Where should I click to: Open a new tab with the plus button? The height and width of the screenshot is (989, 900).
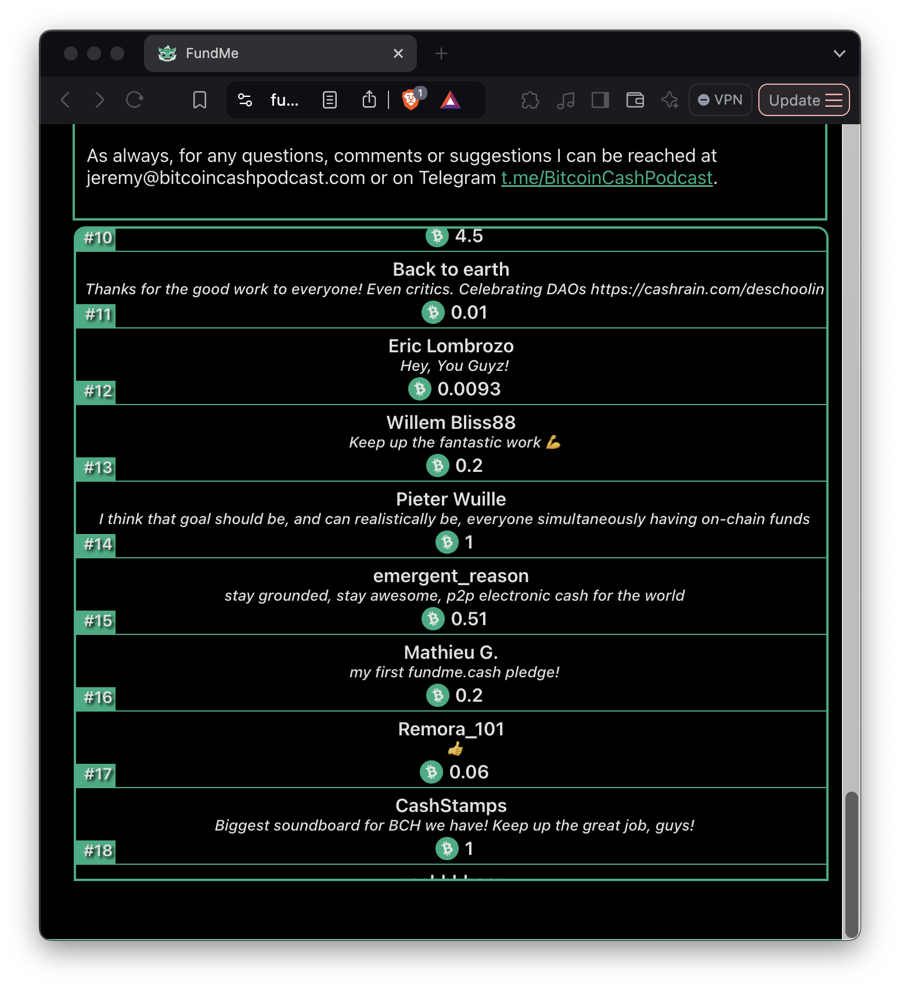pos(441,53)
